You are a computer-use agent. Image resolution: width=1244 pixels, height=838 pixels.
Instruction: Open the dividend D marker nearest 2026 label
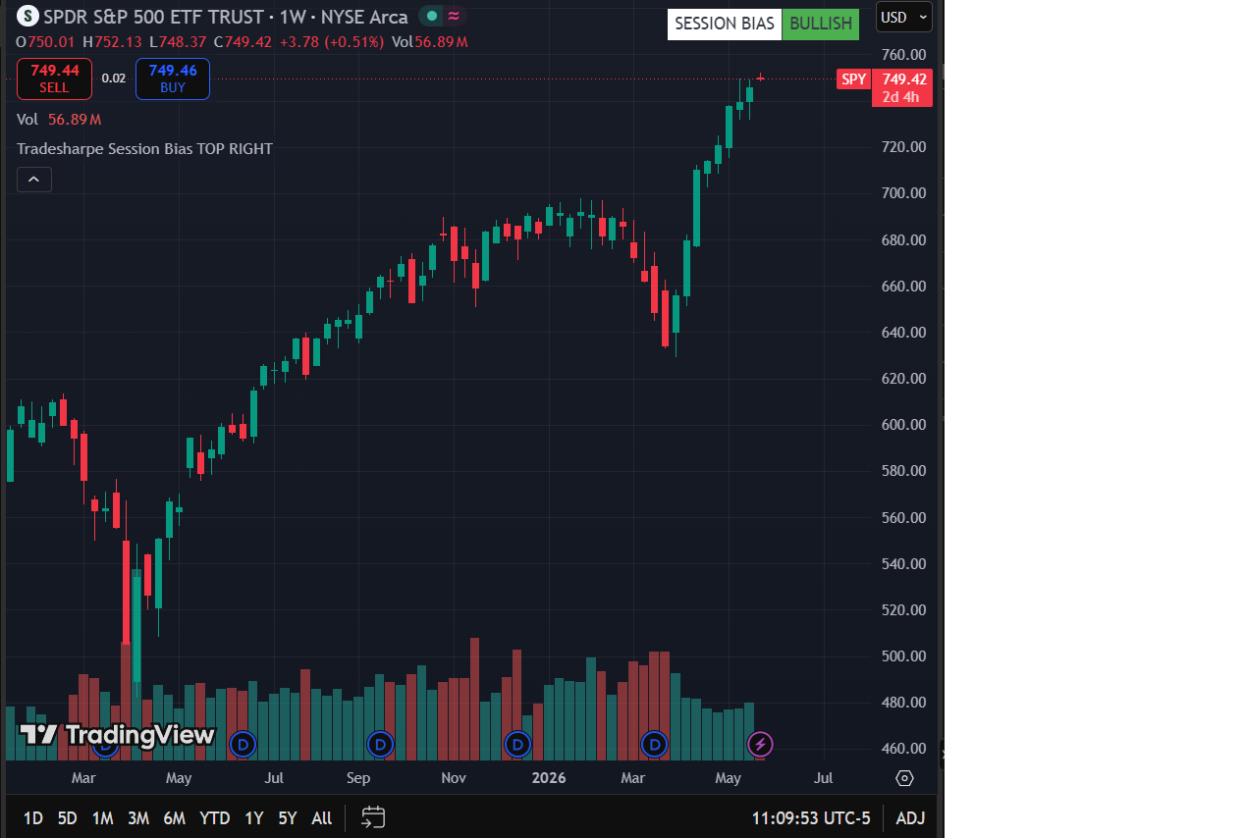click(x=517, y=745)
